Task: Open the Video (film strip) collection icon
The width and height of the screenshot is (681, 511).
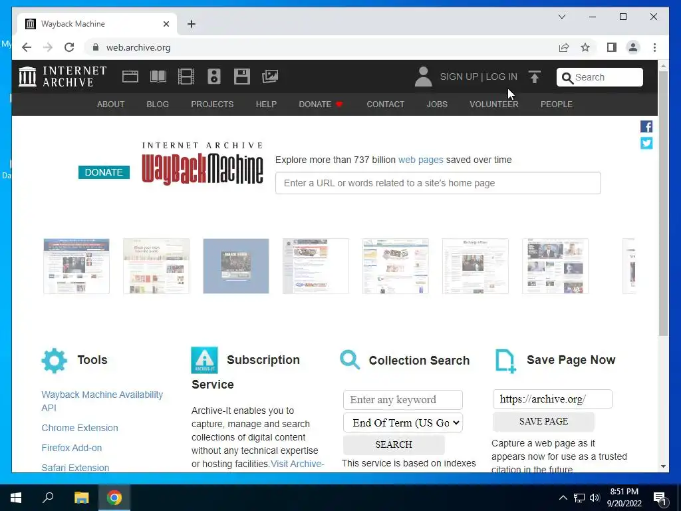Action: 186,77
